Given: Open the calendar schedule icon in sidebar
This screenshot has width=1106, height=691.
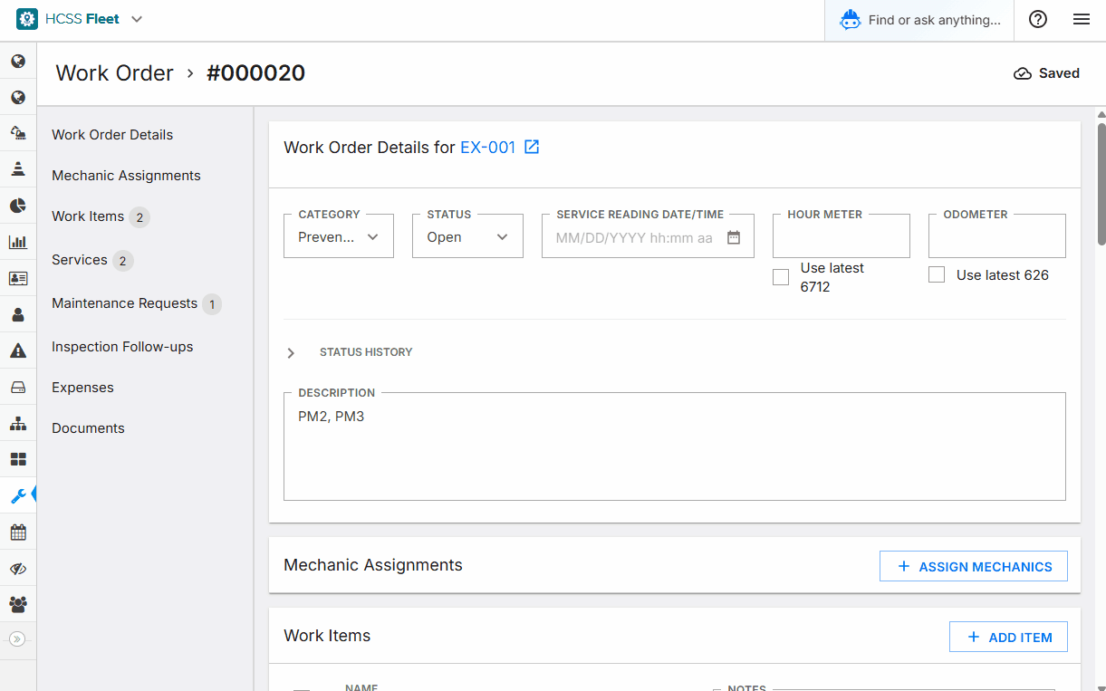Looking at the screenshot, I should 18,532.
